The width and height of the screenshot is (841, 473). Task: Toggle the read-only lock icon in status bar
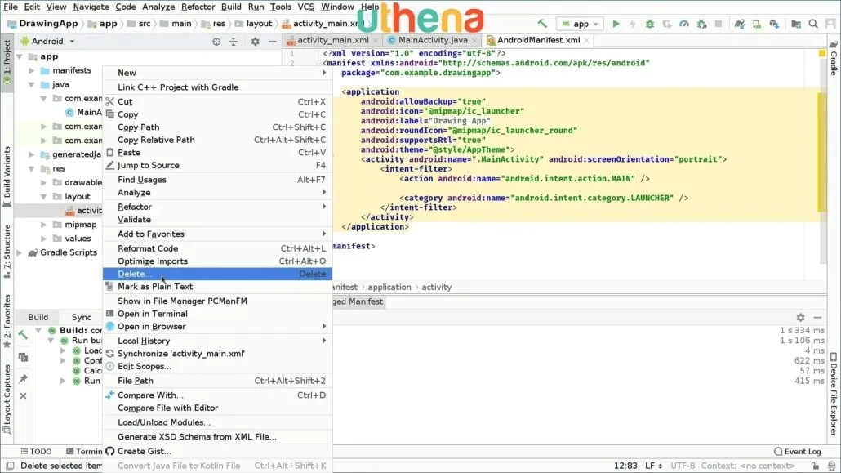pos(815,466)
